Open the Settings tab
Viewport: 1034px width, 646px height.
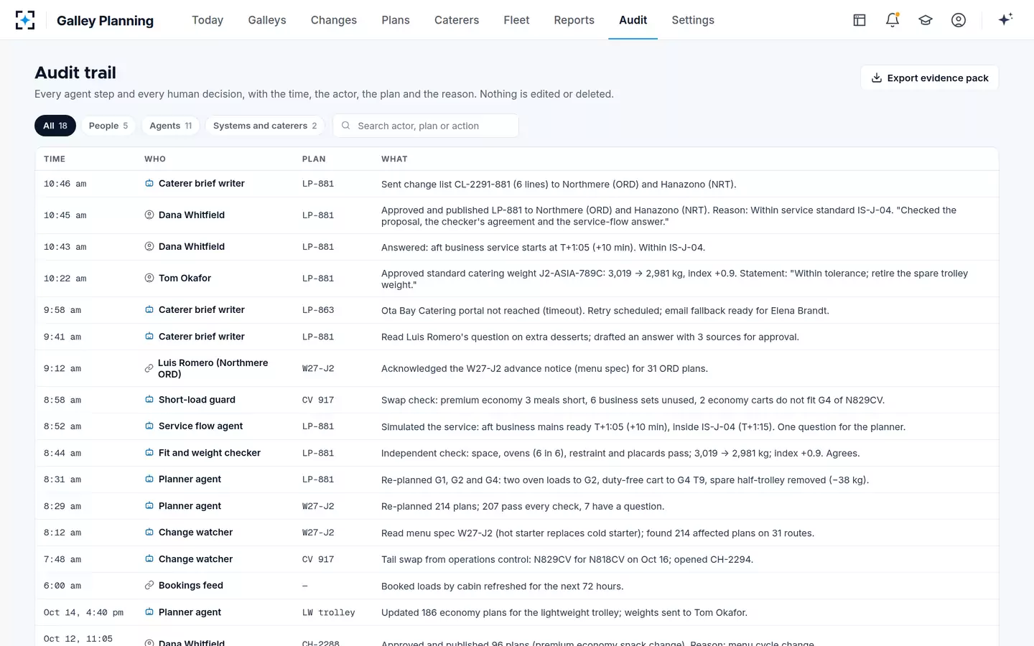coord(693,20)
